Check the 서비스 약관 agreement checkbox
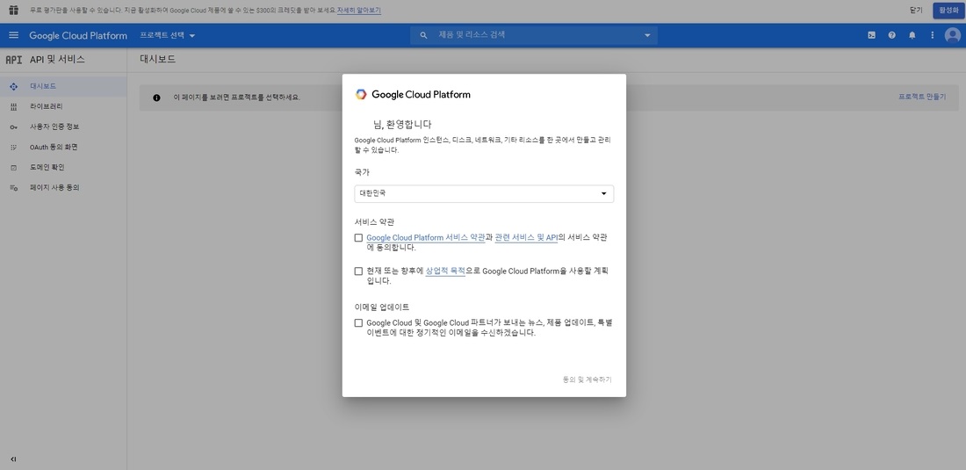Screen dimensions: 966x470 [358, 238]
